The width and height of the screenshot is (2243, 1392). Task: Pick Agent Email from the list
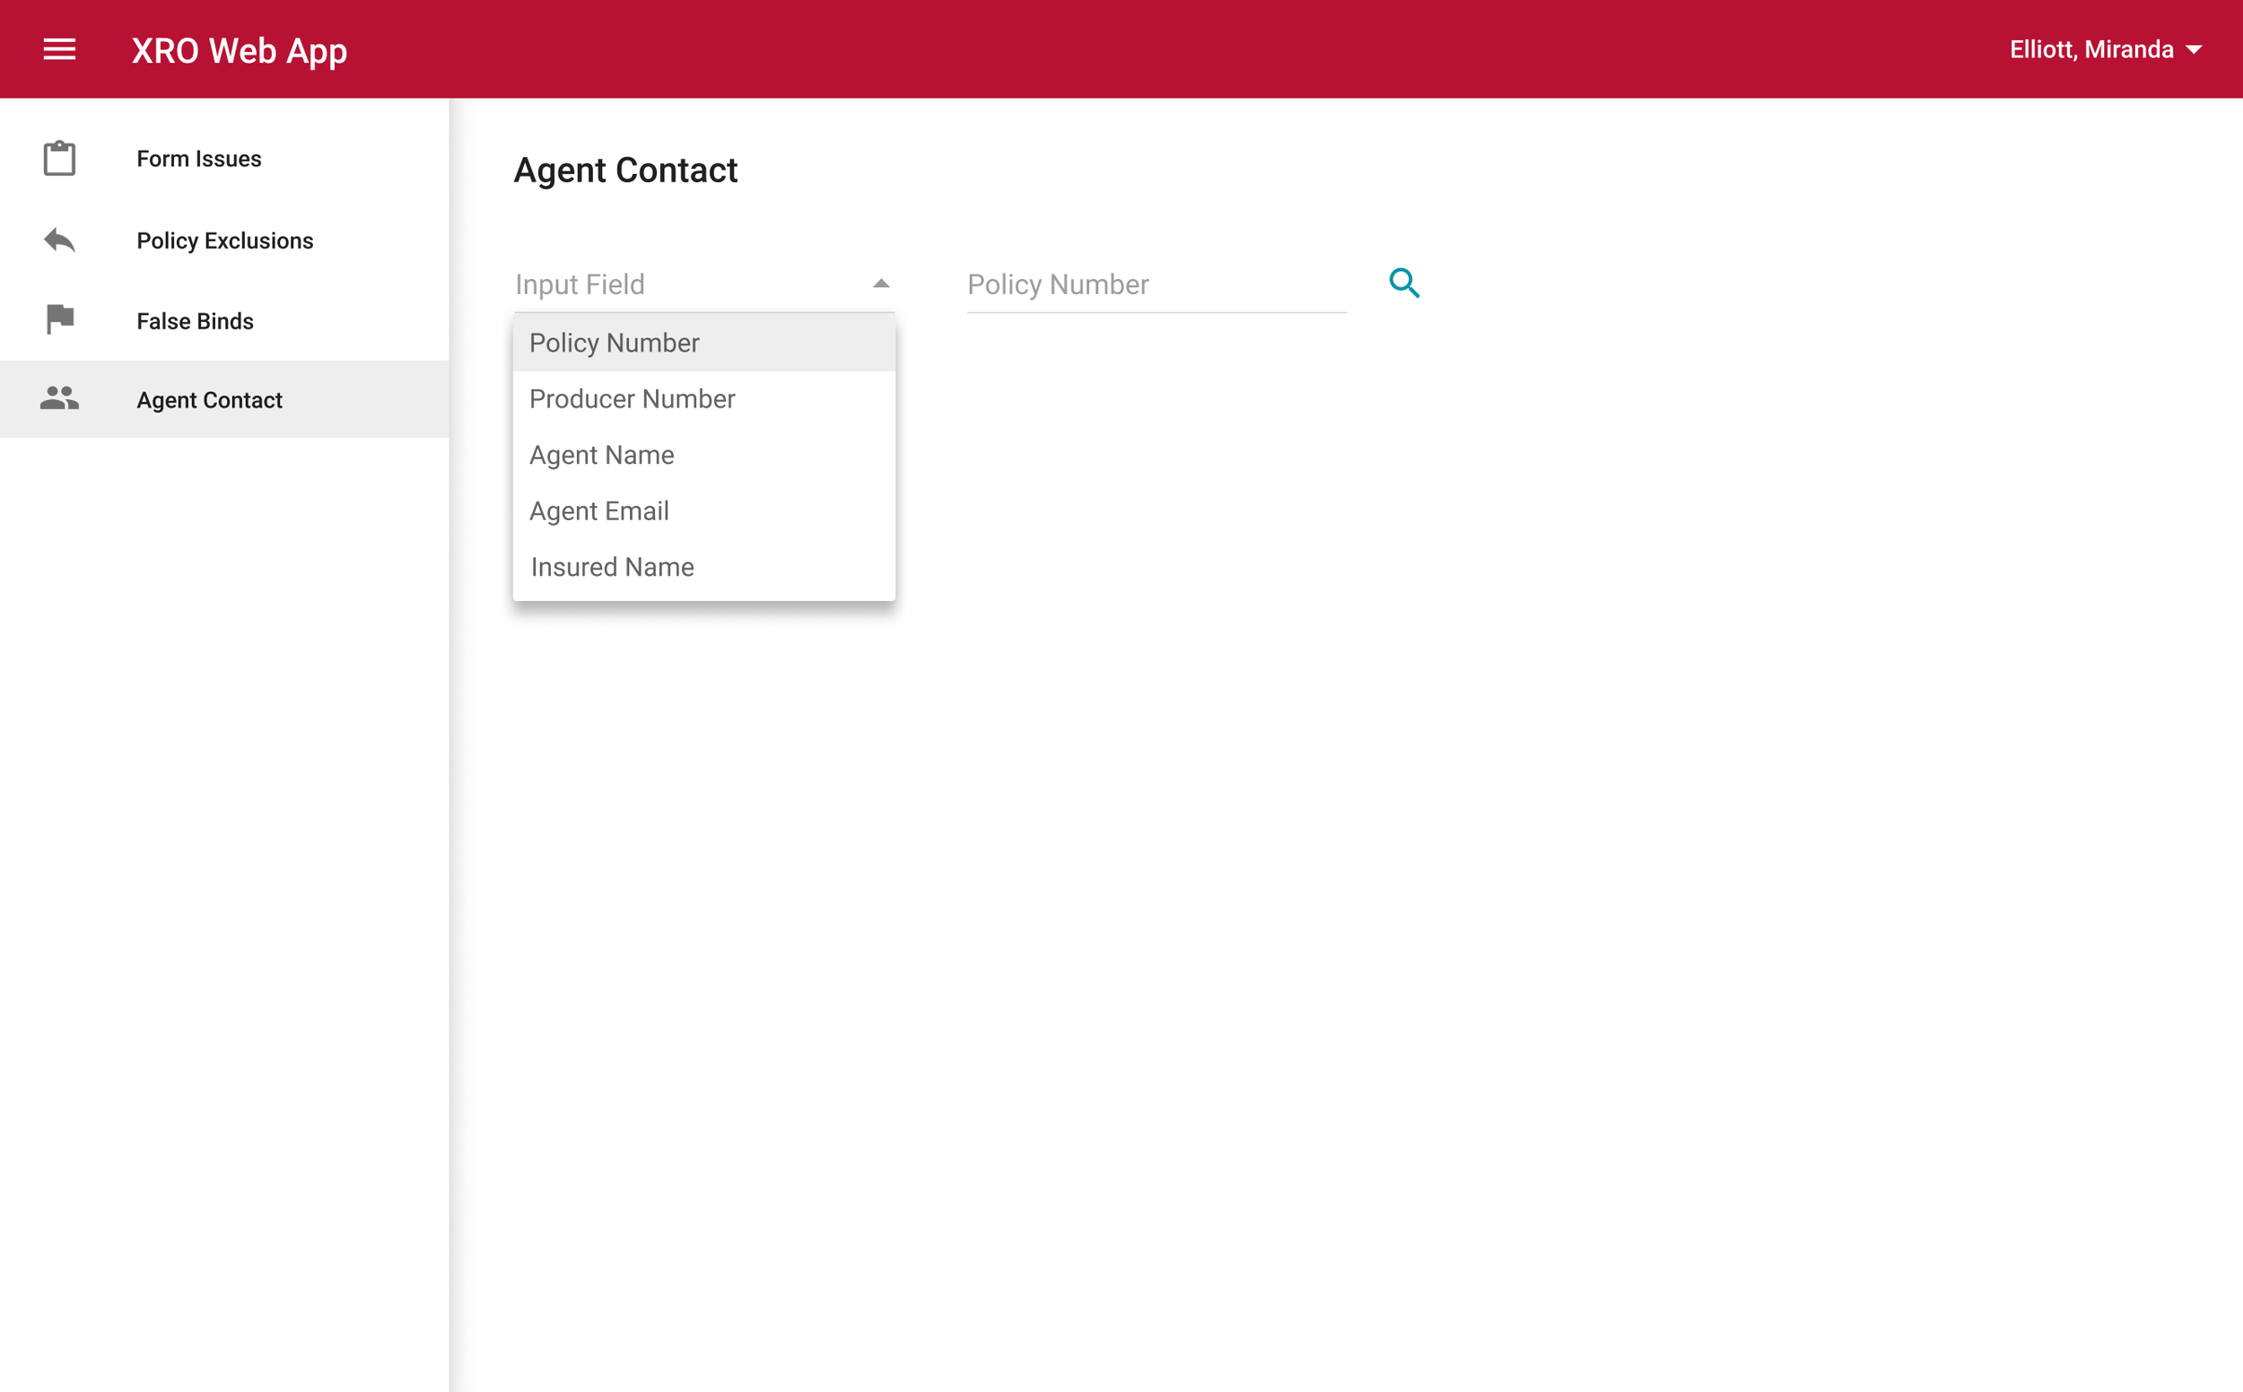[598, 511]
